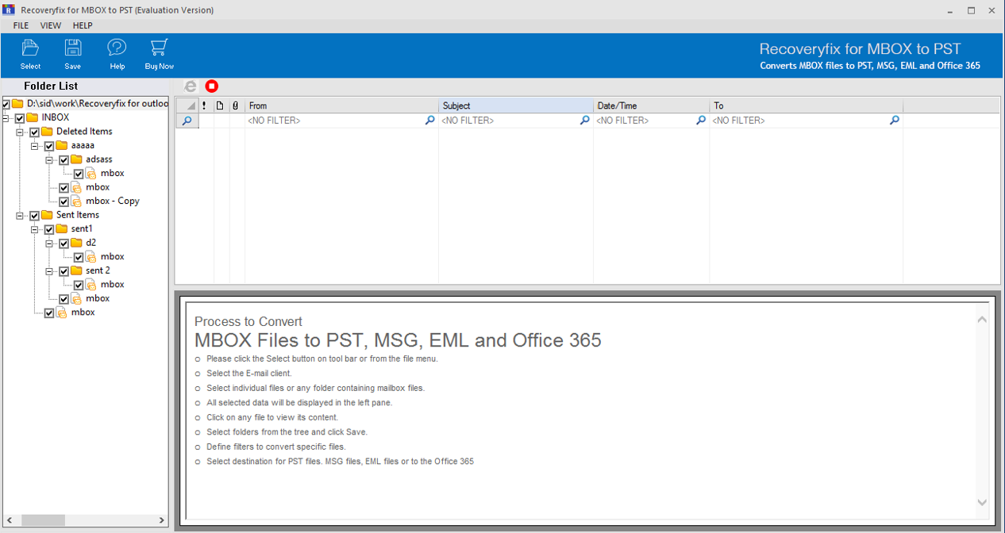The height and width of the screenshot is (533, 1005).
Task: Collapse the sent 2 folder node
Action: 50,271
